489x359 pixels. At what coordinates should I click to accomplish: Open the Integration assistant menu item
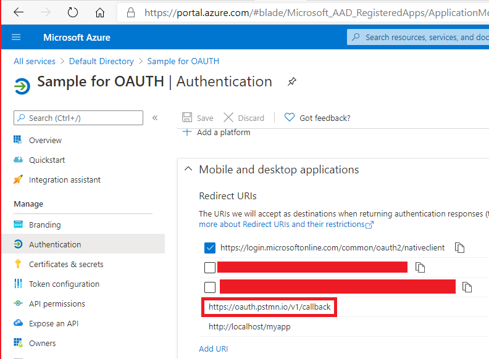point(65,180)
